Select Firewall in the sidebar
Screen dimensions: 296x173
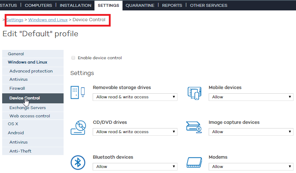click(x=17, y=88)
